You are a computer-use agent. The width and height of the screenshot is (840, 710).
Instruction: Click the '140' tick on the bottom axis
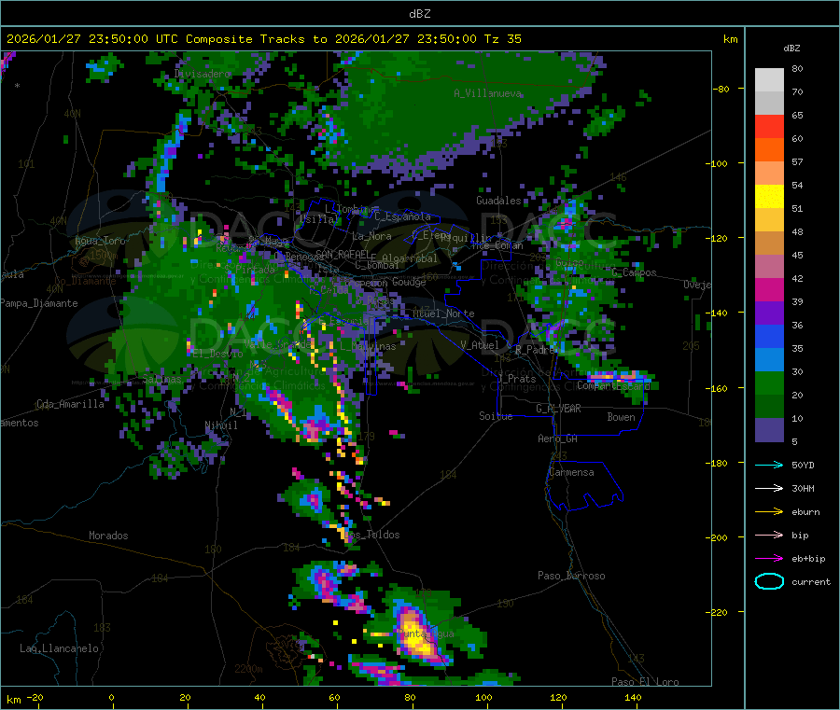(633, 697)
